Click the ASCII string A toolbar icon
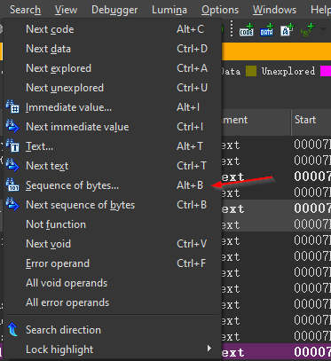Image resolution: width=331 pixels, height=361 pixels. 287,30
